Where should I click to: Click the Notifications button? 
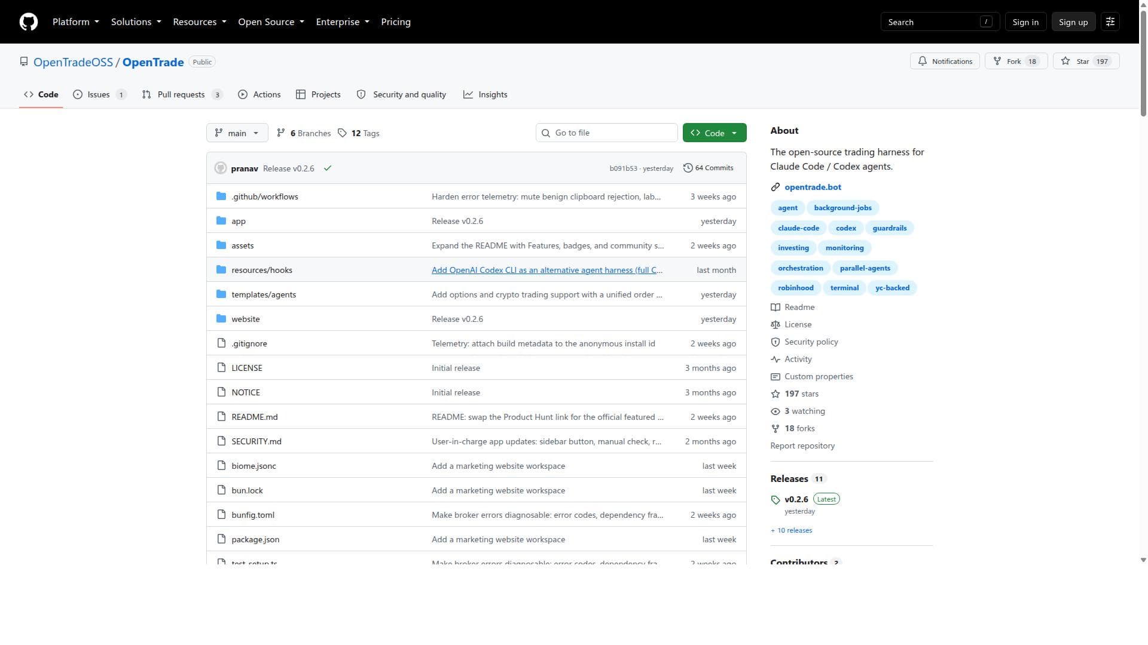click(945, 62)
